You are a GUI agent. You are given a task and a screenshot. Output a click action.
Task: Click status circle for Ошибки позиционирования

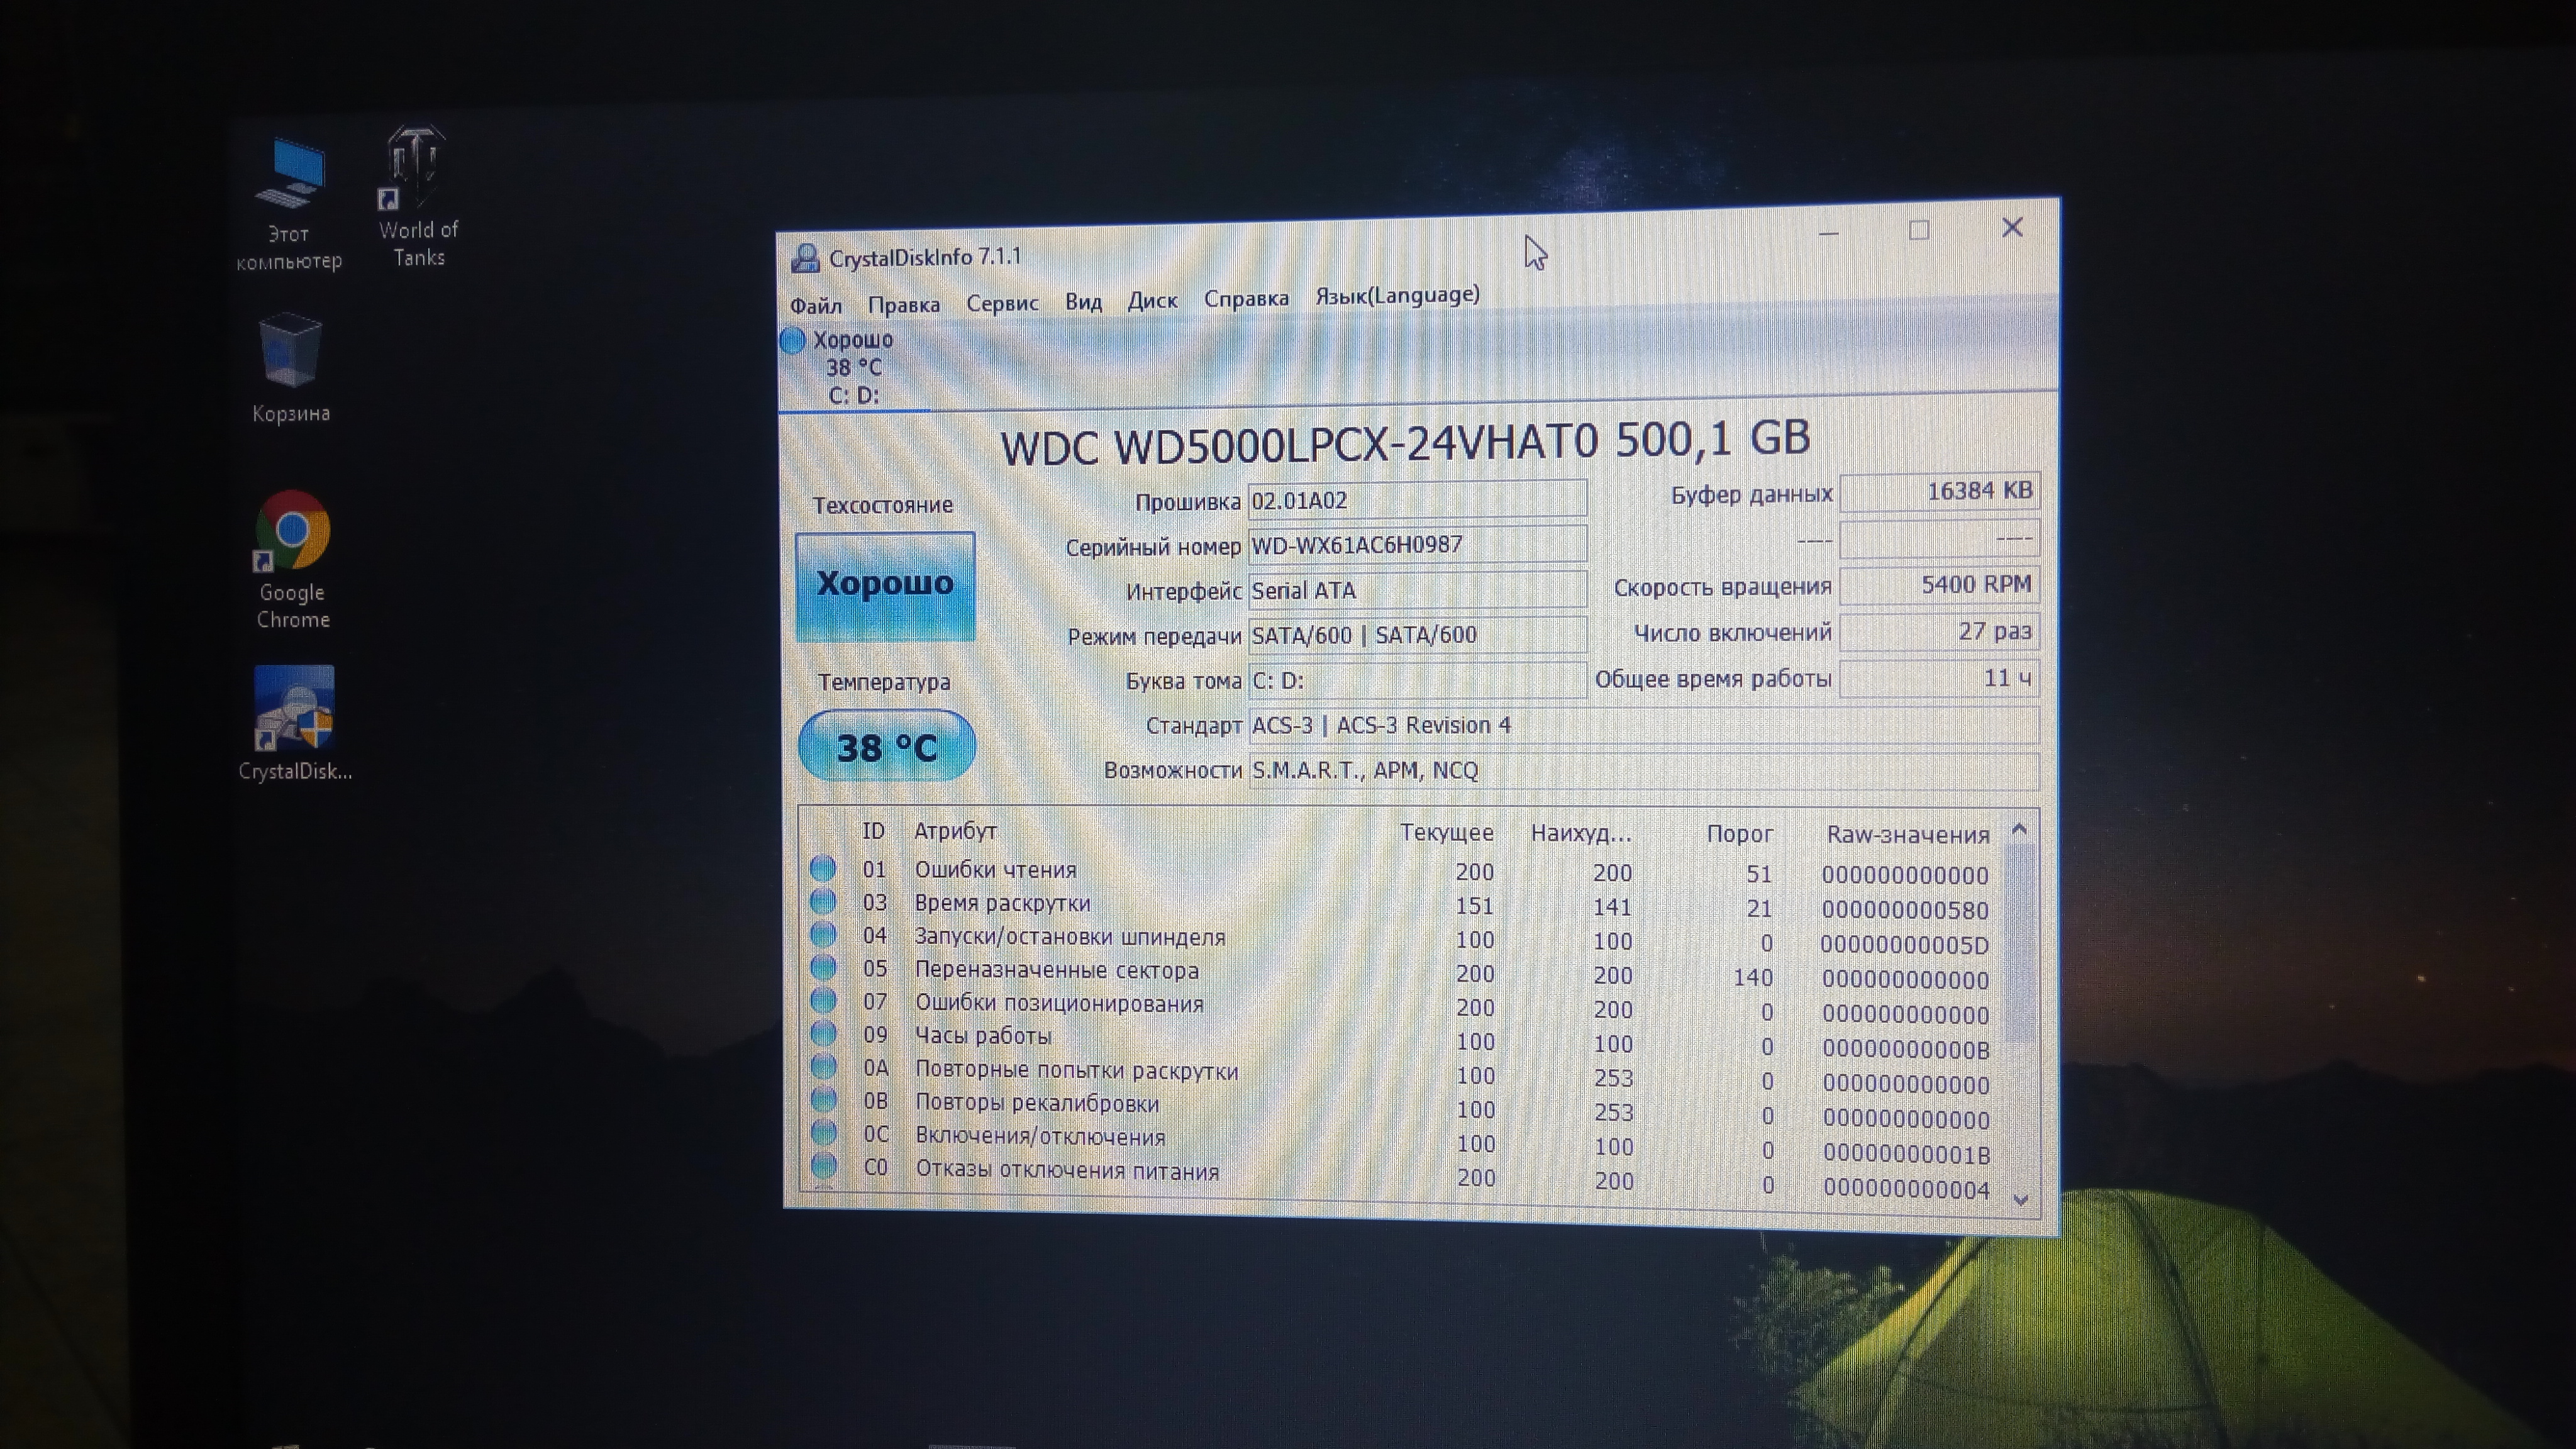(823, 1001)
